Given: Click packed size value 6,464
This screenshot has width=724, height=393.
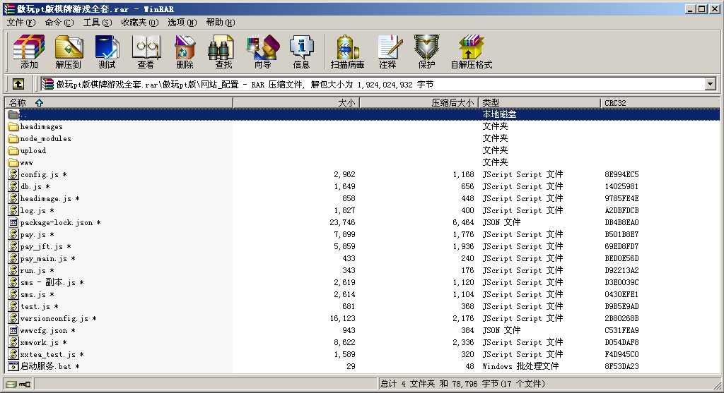Looking at the screenshot, I should point(463,222).
